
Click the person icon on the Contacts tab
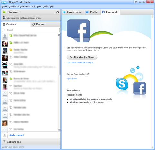(x=4, y=24)
